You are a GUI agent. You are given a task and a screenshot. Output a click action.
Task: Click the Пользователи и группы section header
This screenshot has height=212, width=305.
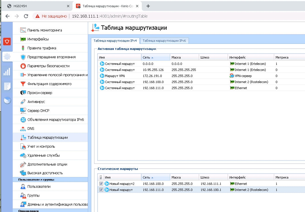coord(50,179)
